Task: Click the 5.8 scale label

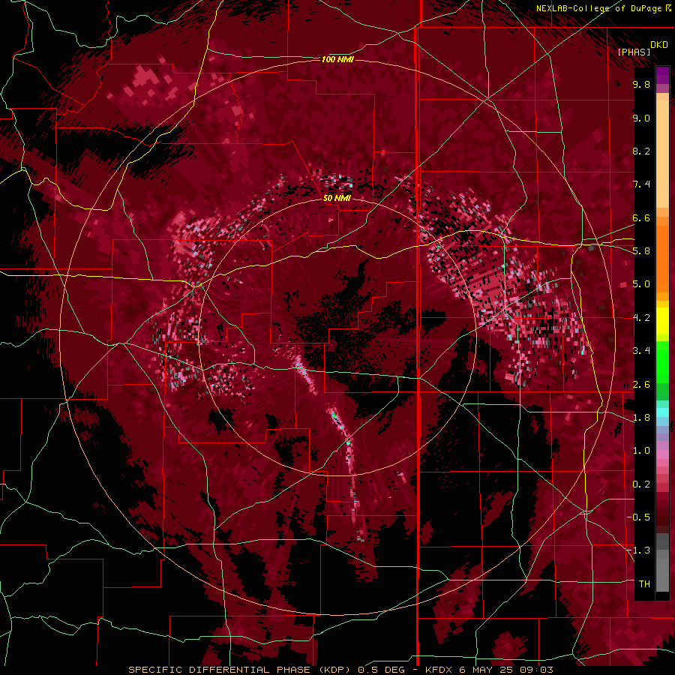Action: point(641,251)
